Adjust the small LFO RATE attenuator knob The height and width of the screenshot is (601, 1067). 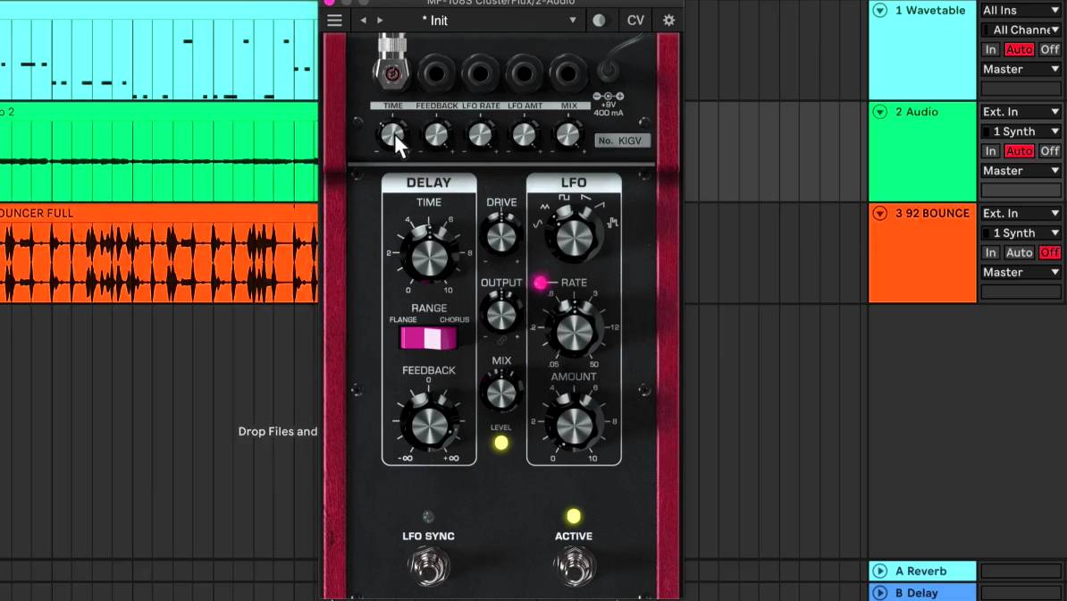480,134
